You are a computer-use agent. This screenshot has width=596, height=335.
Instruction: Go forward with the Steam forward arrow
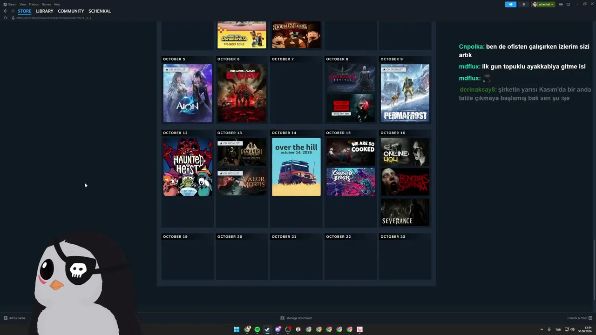pos(13,11)
